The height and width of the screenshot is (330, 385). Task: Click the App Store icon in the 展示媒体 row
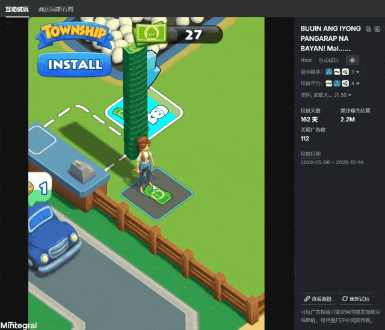(329, 72)
